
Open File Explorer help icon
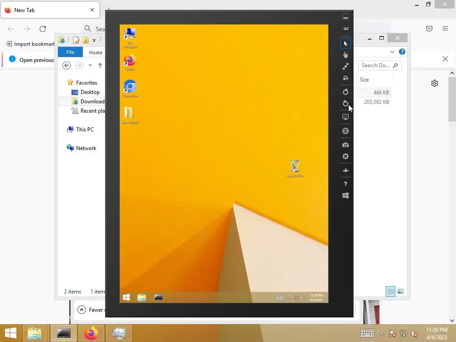click(402, 52)
